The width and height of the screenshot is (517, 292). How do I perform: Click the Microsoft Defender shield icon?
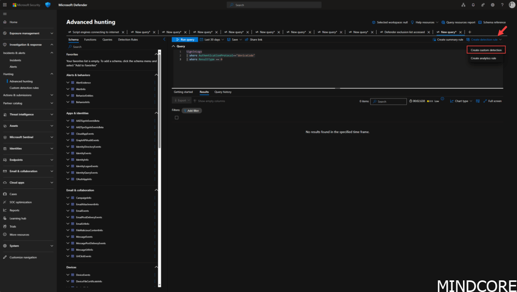(48, 5)
